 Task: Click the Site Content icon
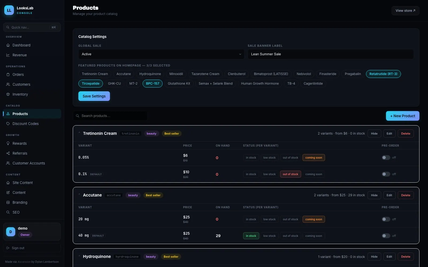click(8, 183)
